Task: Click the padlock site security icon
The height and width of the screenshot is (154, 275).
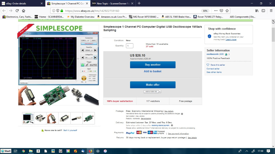Action: click(x=62, y=11)
